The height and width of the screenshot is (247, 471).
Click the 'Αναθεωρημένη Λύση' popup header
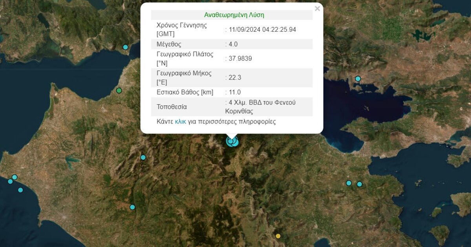click(x=234, y=15)
